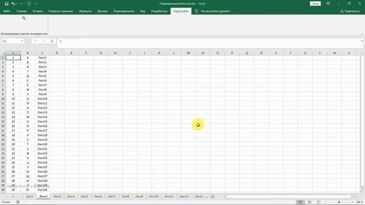Select column D header

[x=57, y=53]
